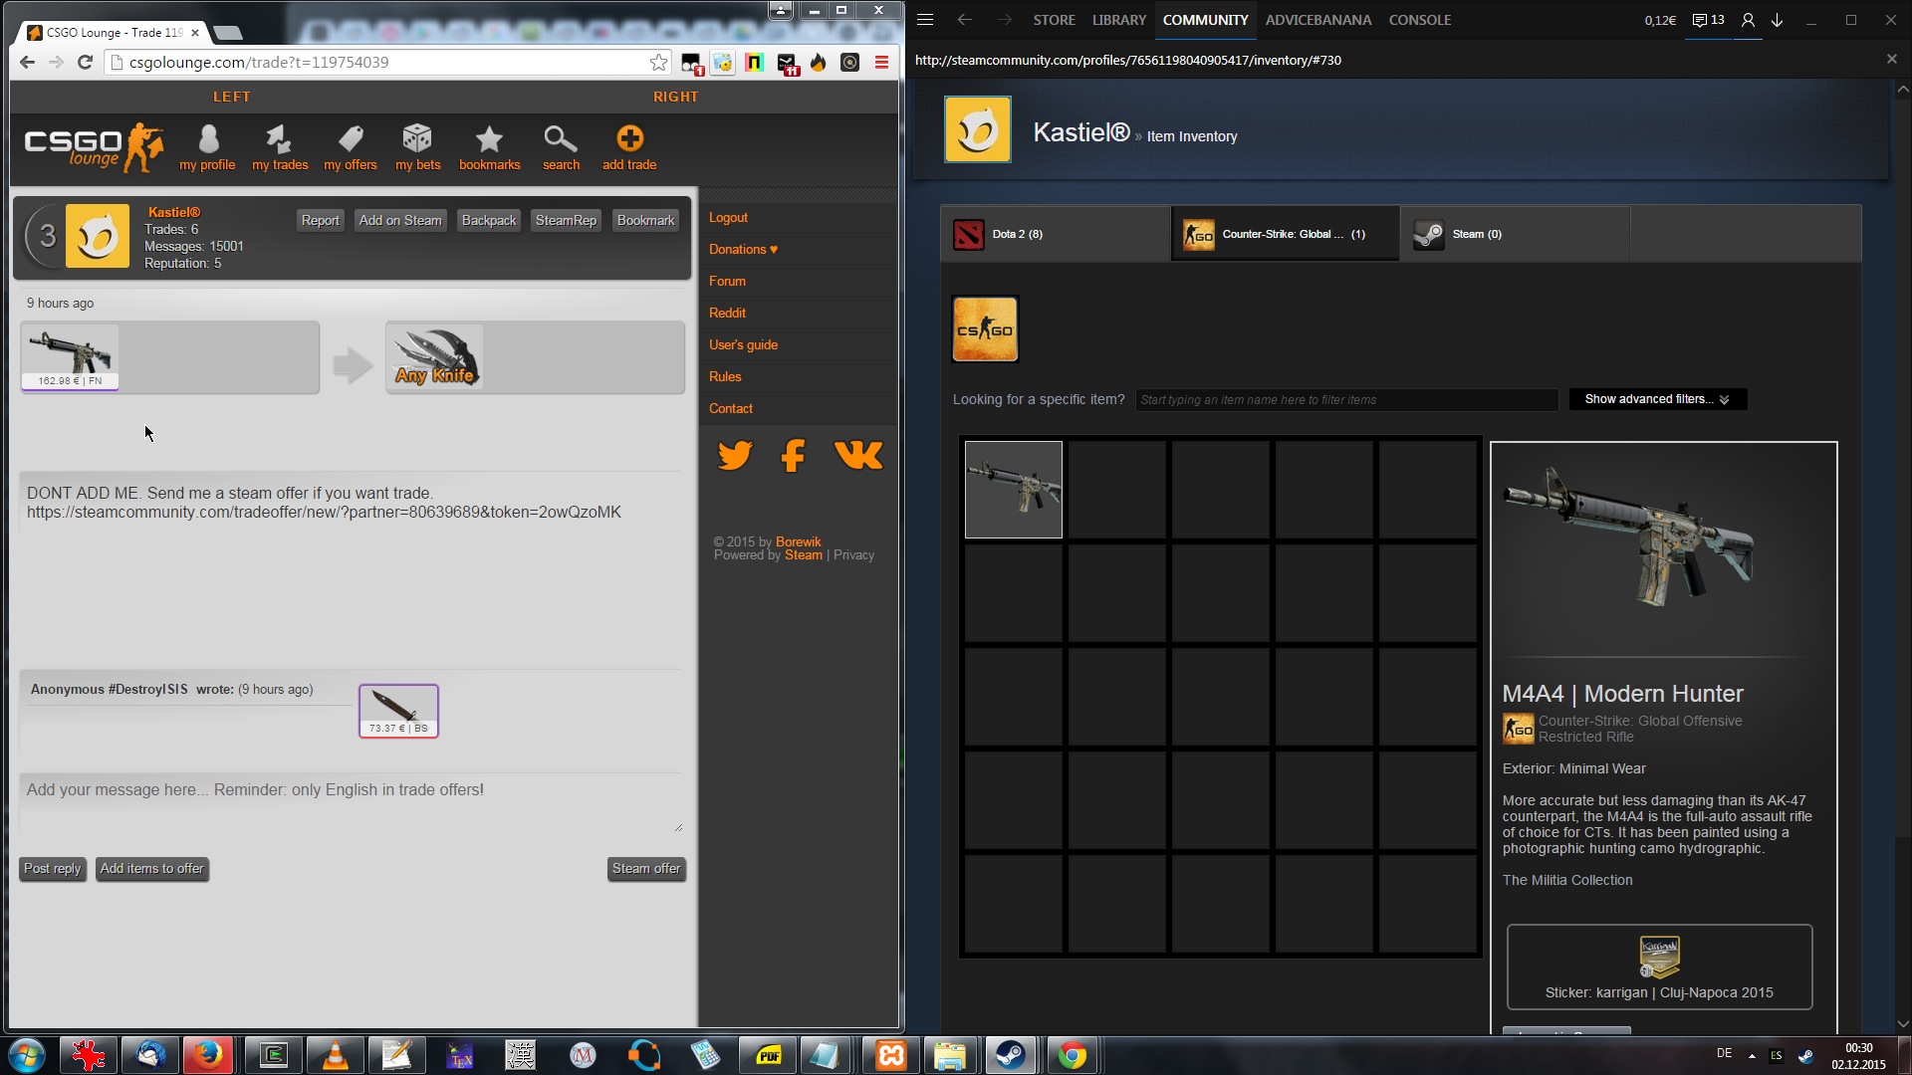The width and height of the screenshot is (1912, 1075).
Task: Click the 'Steam offer' button
Action: click(646, 869)
